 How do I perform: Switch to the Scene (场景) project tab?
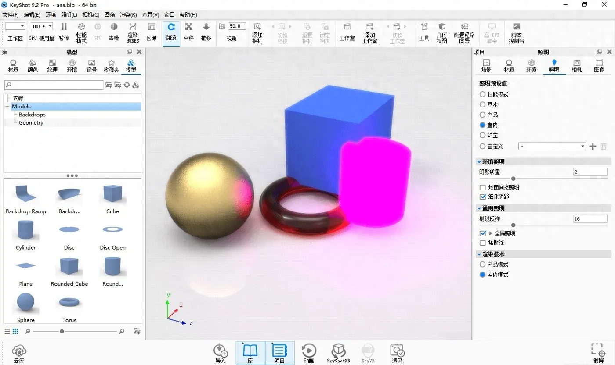point(486,66)
